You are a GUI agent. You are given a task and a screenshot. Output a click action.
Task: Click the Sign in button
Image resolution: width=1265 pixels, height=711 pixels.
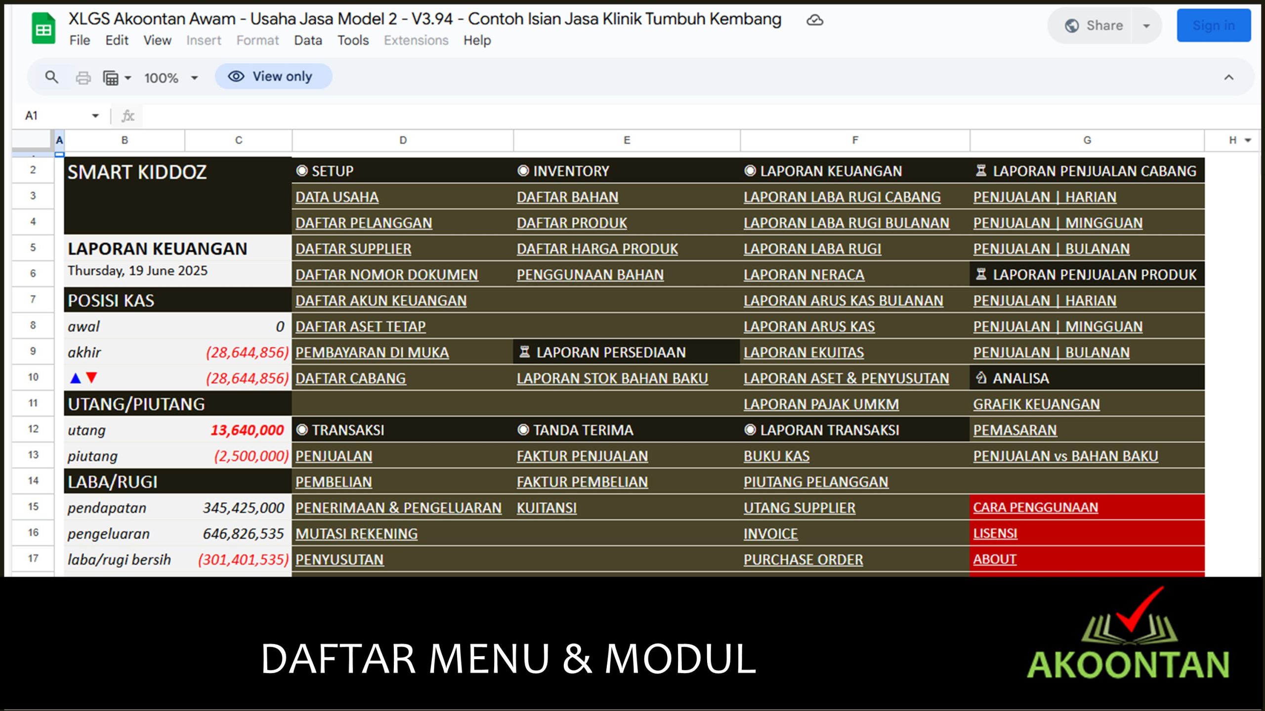(1214, 25)
